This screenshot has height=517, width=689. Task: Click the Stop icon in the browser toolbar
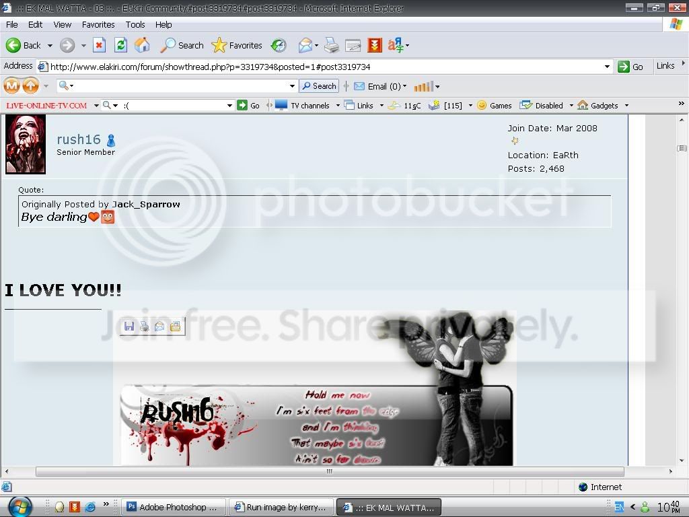[100, 45]
